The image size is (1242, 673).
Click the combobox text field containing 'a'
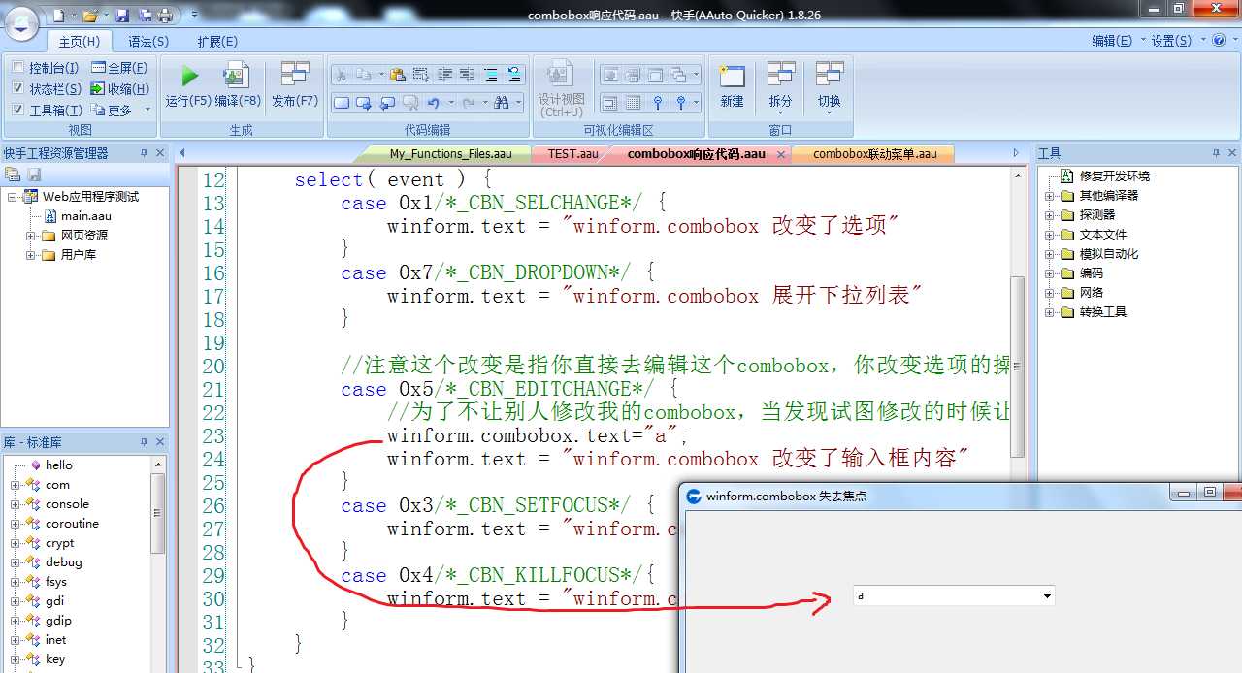[x=946, y=595]
